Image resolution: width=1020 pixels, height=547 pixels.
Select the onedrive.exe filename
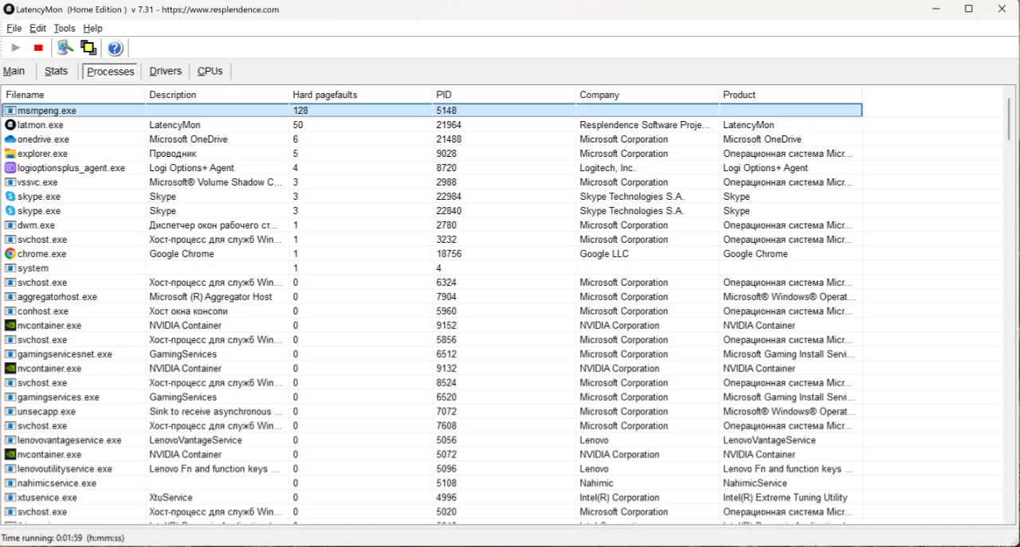(43, 139)
